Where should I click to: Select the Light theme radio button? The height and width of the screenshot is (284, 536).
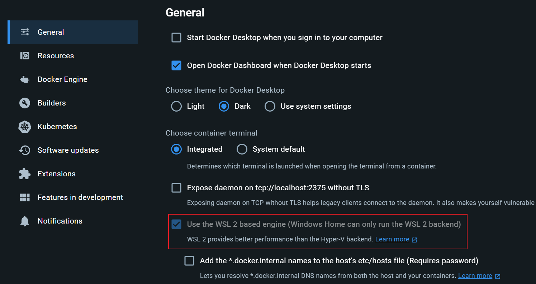(176, 106)
